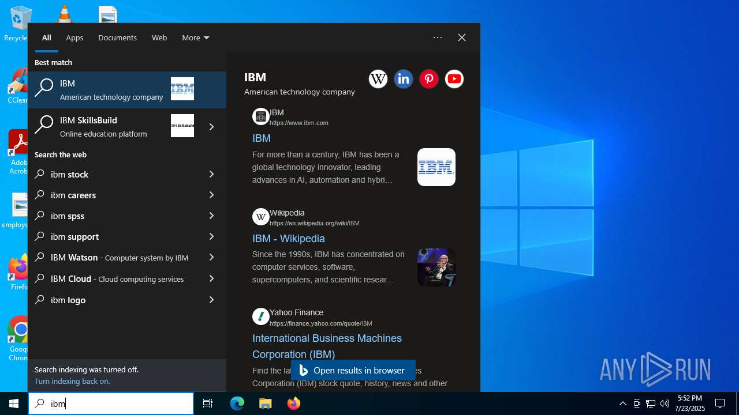Open File Explorer from taskbar
739x415 pixels.
pyautogui.click(x=265, y=403)
